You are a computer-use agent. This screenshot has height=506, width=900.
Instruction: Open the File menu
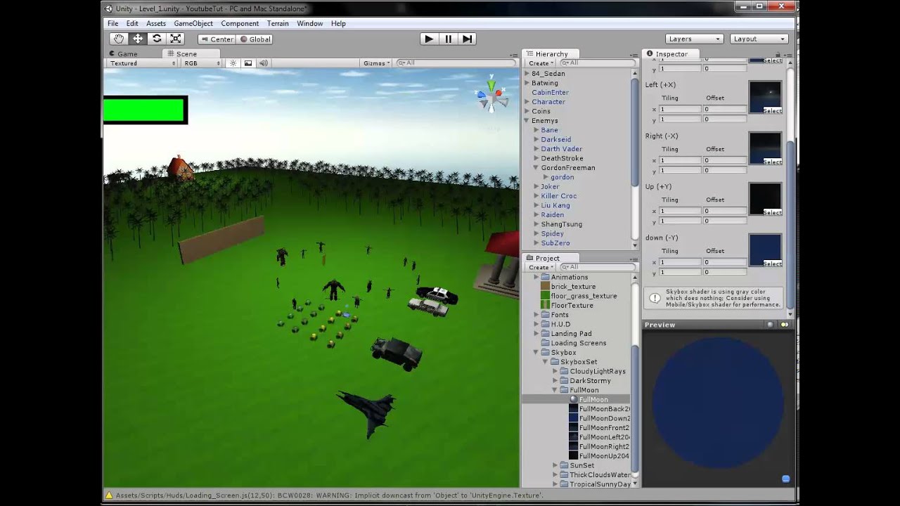pos(113,23)
